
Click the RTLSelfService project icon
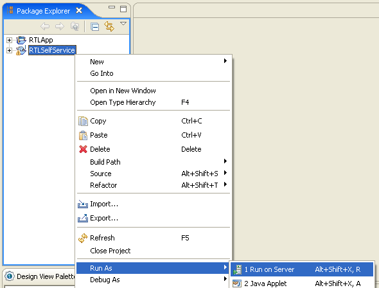(x=21, y=50)
